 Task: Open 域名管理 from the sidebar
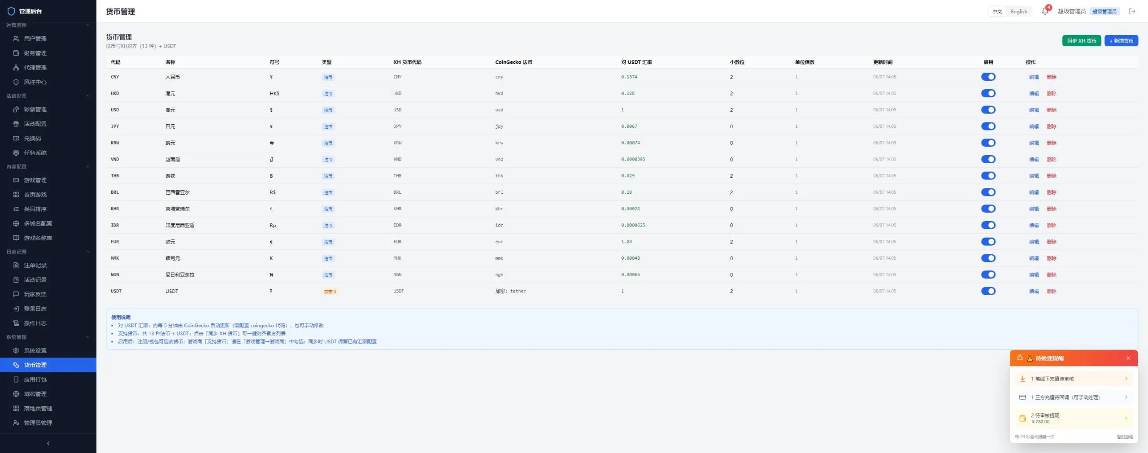48,394
